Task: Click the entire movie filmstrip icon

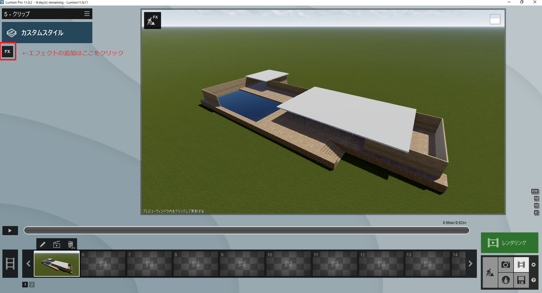Action: 10,264
